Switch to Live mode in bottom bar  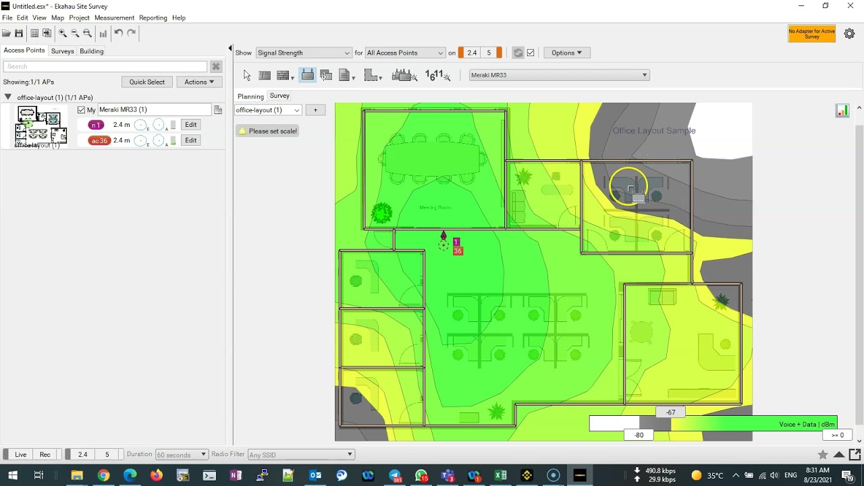point(21,454)
